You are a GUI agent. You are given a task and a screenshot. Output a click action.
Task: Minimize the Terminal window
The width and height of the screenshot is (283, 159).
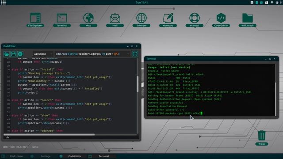[x=266, y=59]
